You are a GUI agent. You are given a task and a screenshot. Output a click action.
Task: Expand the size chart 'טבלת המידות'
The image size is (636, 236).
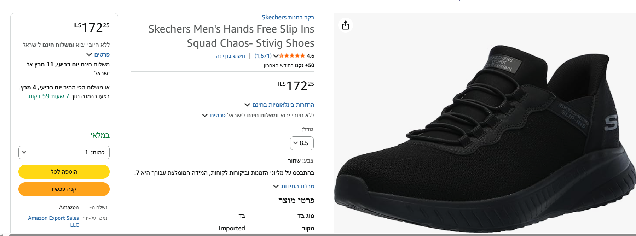297,186
